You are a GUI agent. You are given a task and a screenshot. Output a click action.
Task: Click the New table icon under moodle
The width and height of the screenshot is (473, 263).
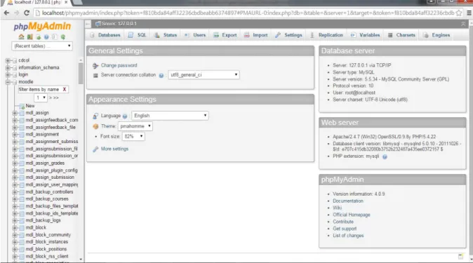22,106
